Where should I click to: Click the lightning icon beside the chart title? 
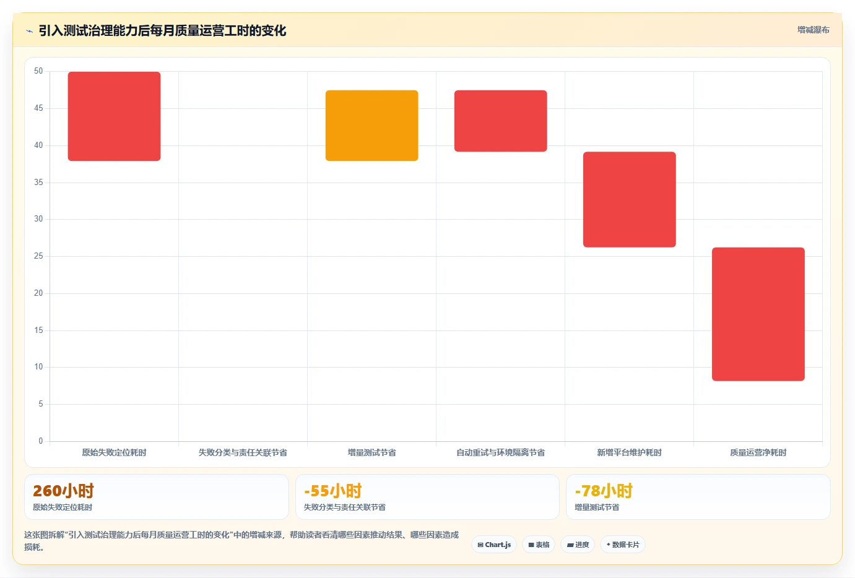click(29, 31)
